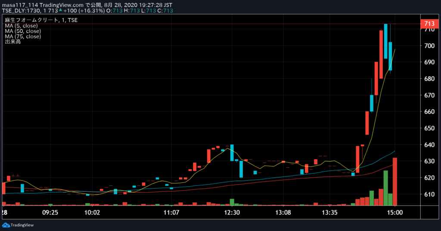This screenshot has height=231, width=441.
Task: Click the C:713 close value in header
Action: click(x=165, y=11)
